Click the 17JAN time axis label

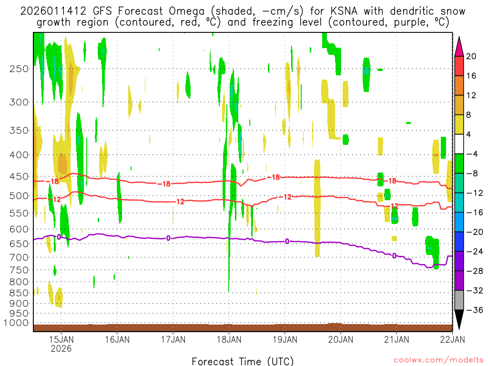click(x=173, y=339)
